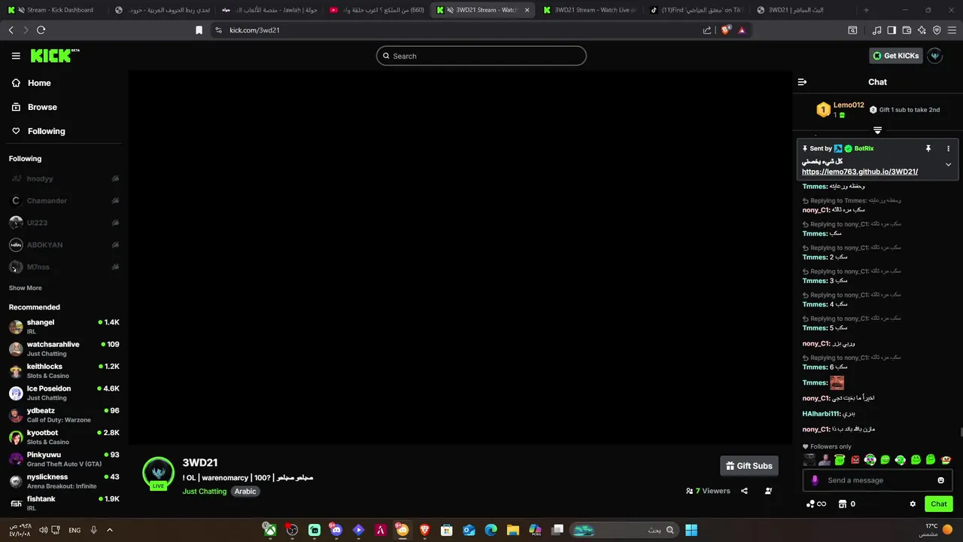Open the music playlist toolbar icon

pyautogui.click(x=876, y=30)
